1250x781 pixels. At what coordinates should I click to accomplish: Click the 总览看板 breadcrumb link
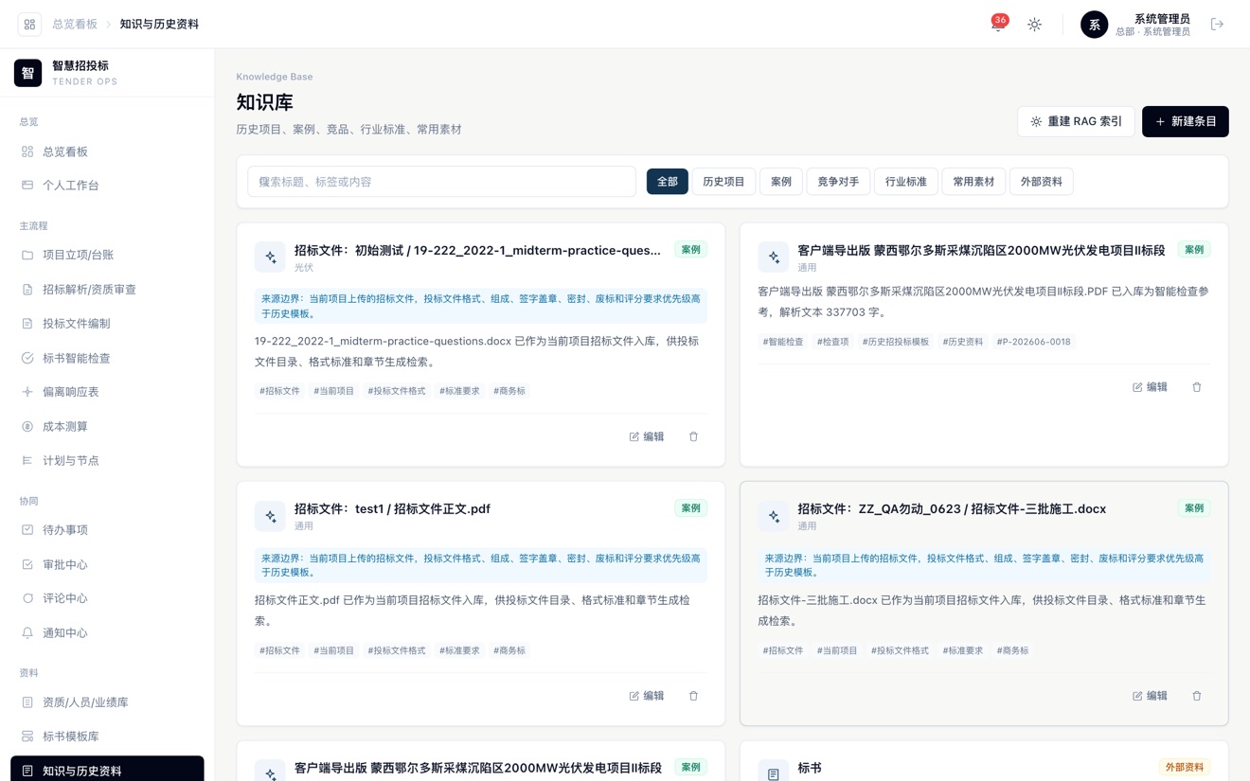[x=75, y=25]
